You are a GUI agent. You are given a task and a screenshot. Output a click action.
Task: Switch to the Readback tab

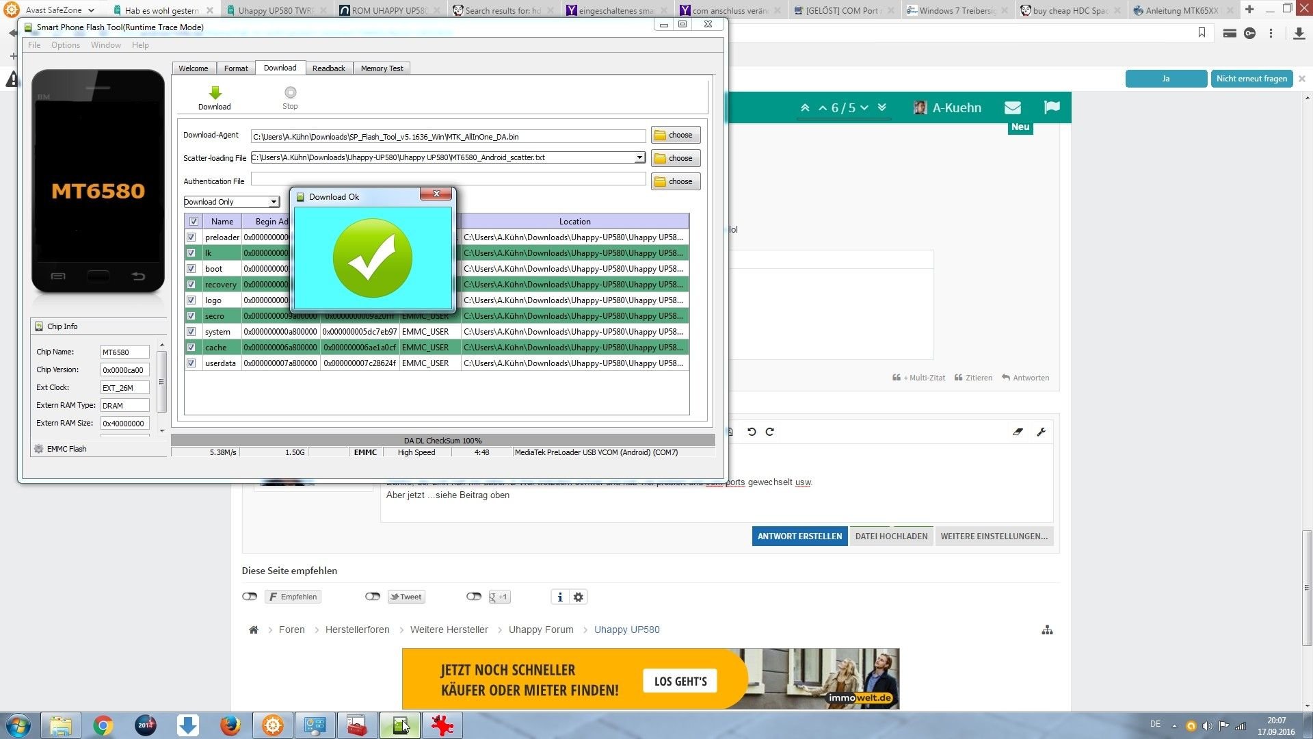[x=329, y=68]
